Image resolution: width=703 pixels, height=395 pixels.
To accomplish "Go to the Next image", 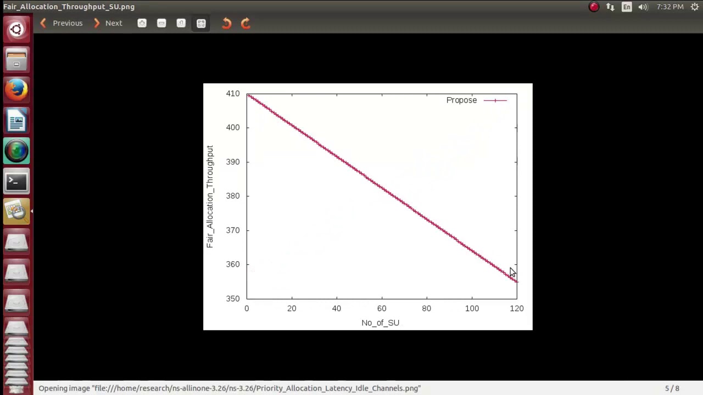I will click(108, 23).
